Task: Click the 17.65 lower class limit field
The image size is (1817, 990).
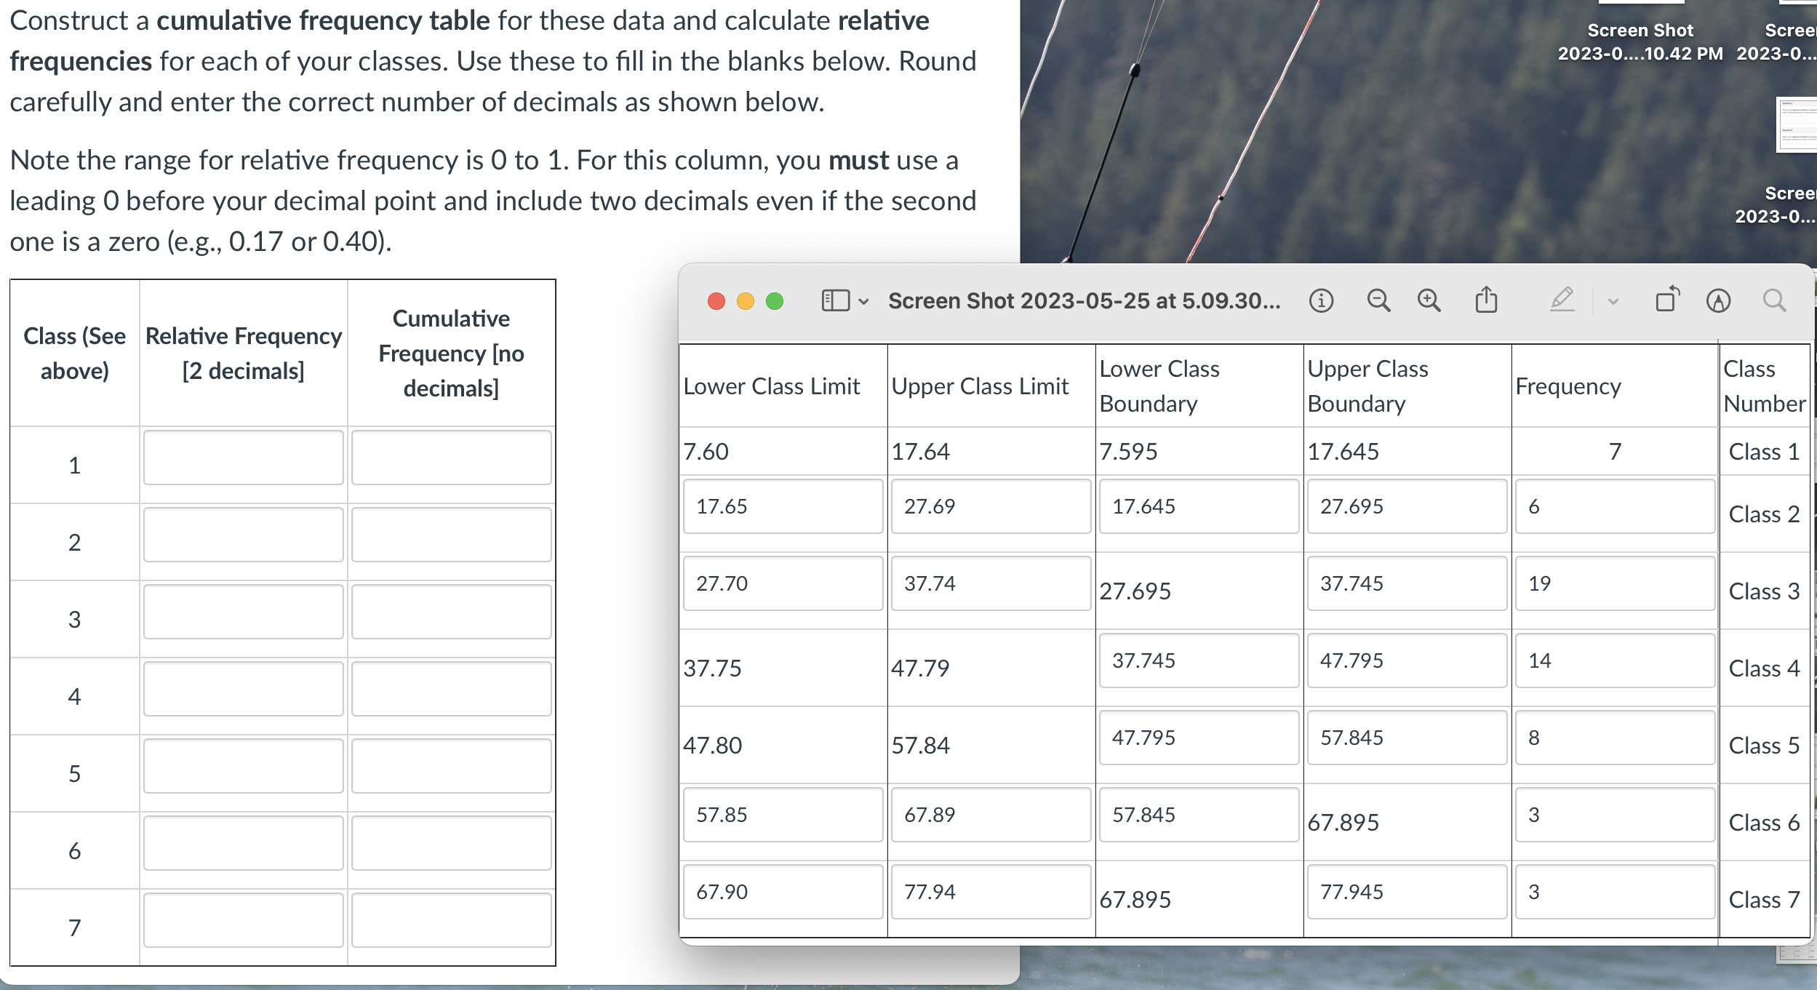Action: [783, 506]
